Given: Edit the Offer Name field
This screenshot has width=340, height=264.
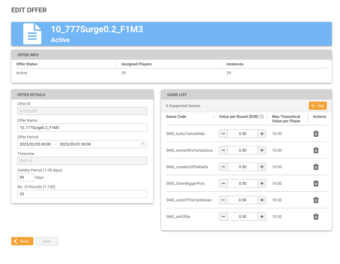Looking at the screenshot, I should tap(82, 128).
